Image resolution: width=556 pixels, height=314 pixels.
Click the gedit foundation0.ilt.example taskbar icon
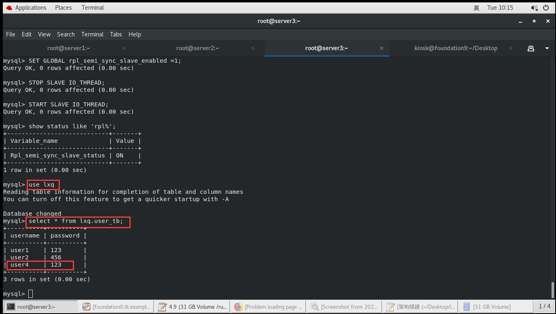point(116,306)
